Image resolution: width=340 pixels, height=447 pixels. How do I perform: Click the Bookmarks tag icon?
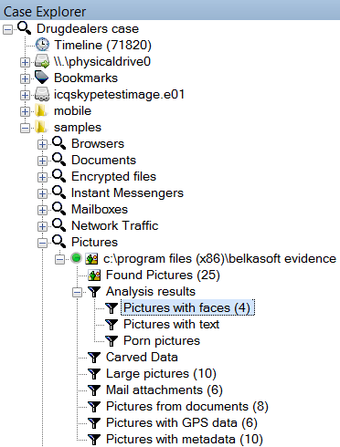(x=42, y=78)
